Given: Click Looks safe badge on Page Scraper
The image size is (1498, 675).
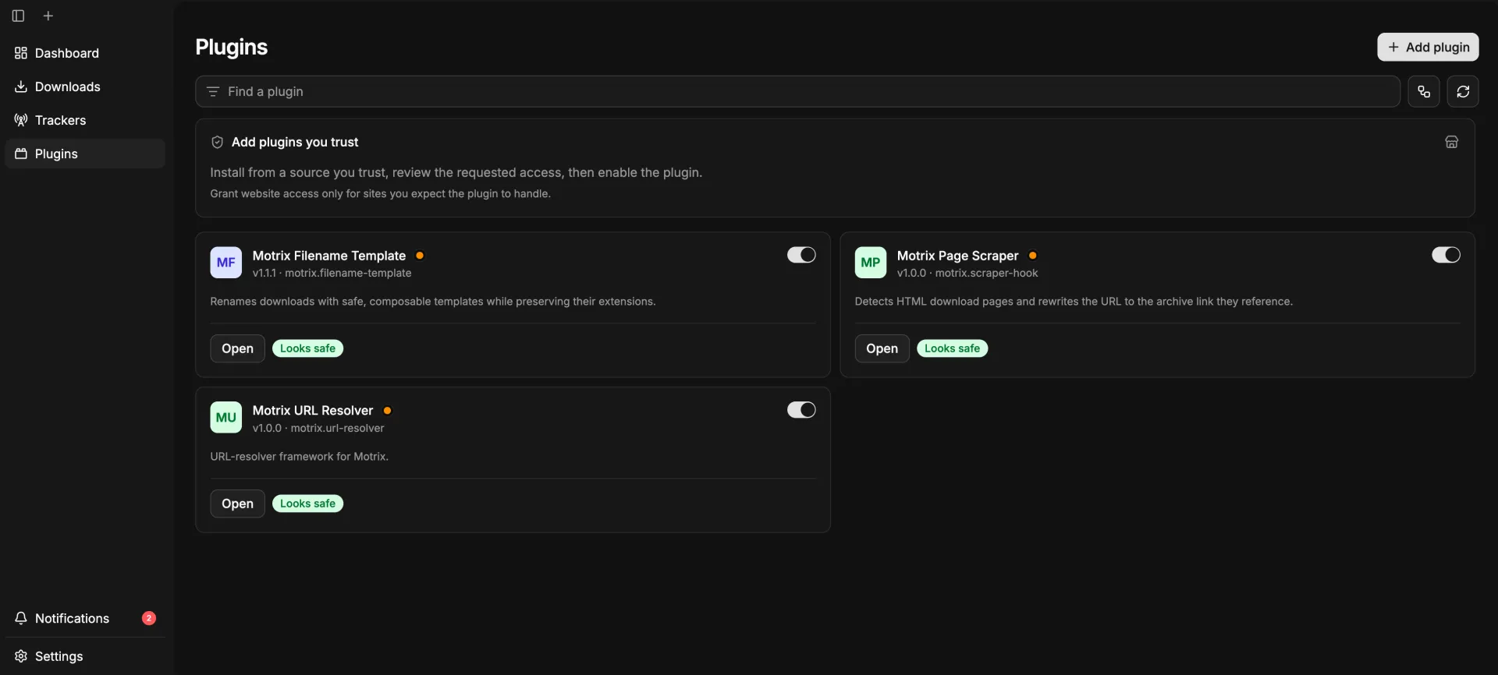Looking at the screenshot, I should coord(952,348).
